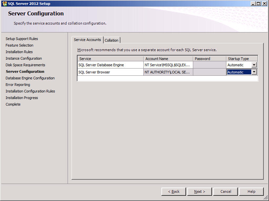Click the highlighted Automatic value for Browser
The image size is (269, 201).
tap(239, 72)
